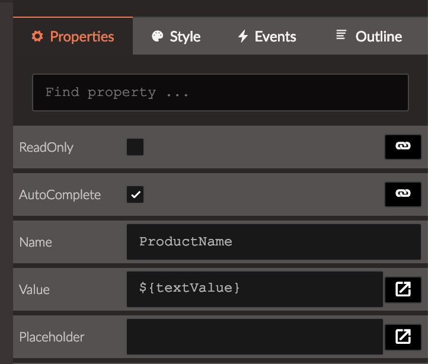Click the gear icon on Properties tab

(x=37, y=36)
